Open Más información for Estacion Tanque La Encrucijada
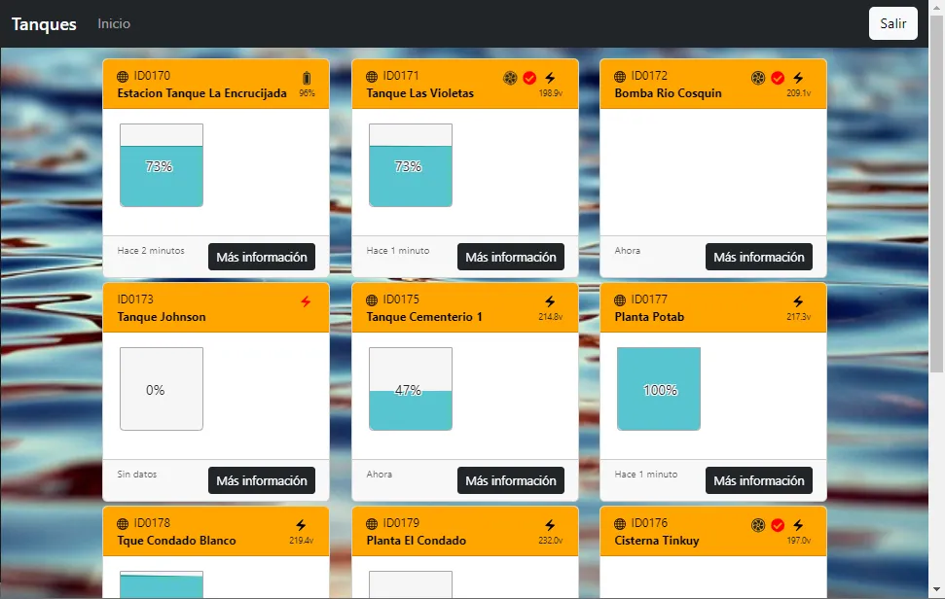The width and height of the screenshot is (945, 599). point(262,257)
